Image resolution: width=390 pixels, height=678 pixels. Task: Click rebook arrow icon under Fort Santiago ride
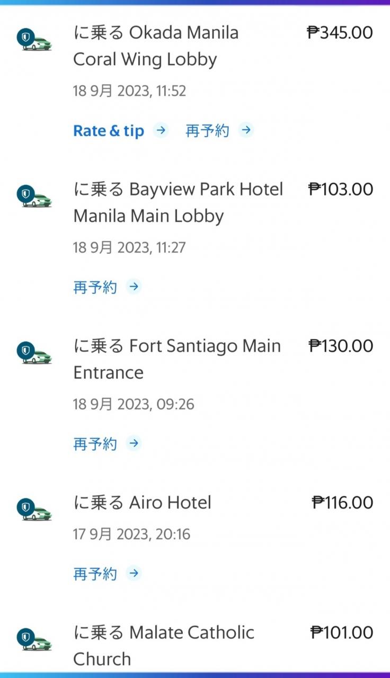tap(135, 443)
